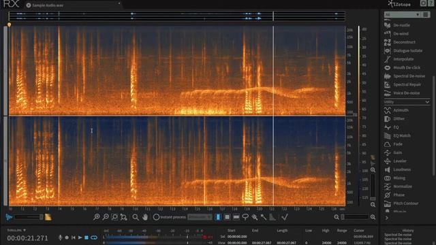The height and width of the screenshot is (245, 436).
Task: Open the Fade module
Action: (x=394, y=144)
